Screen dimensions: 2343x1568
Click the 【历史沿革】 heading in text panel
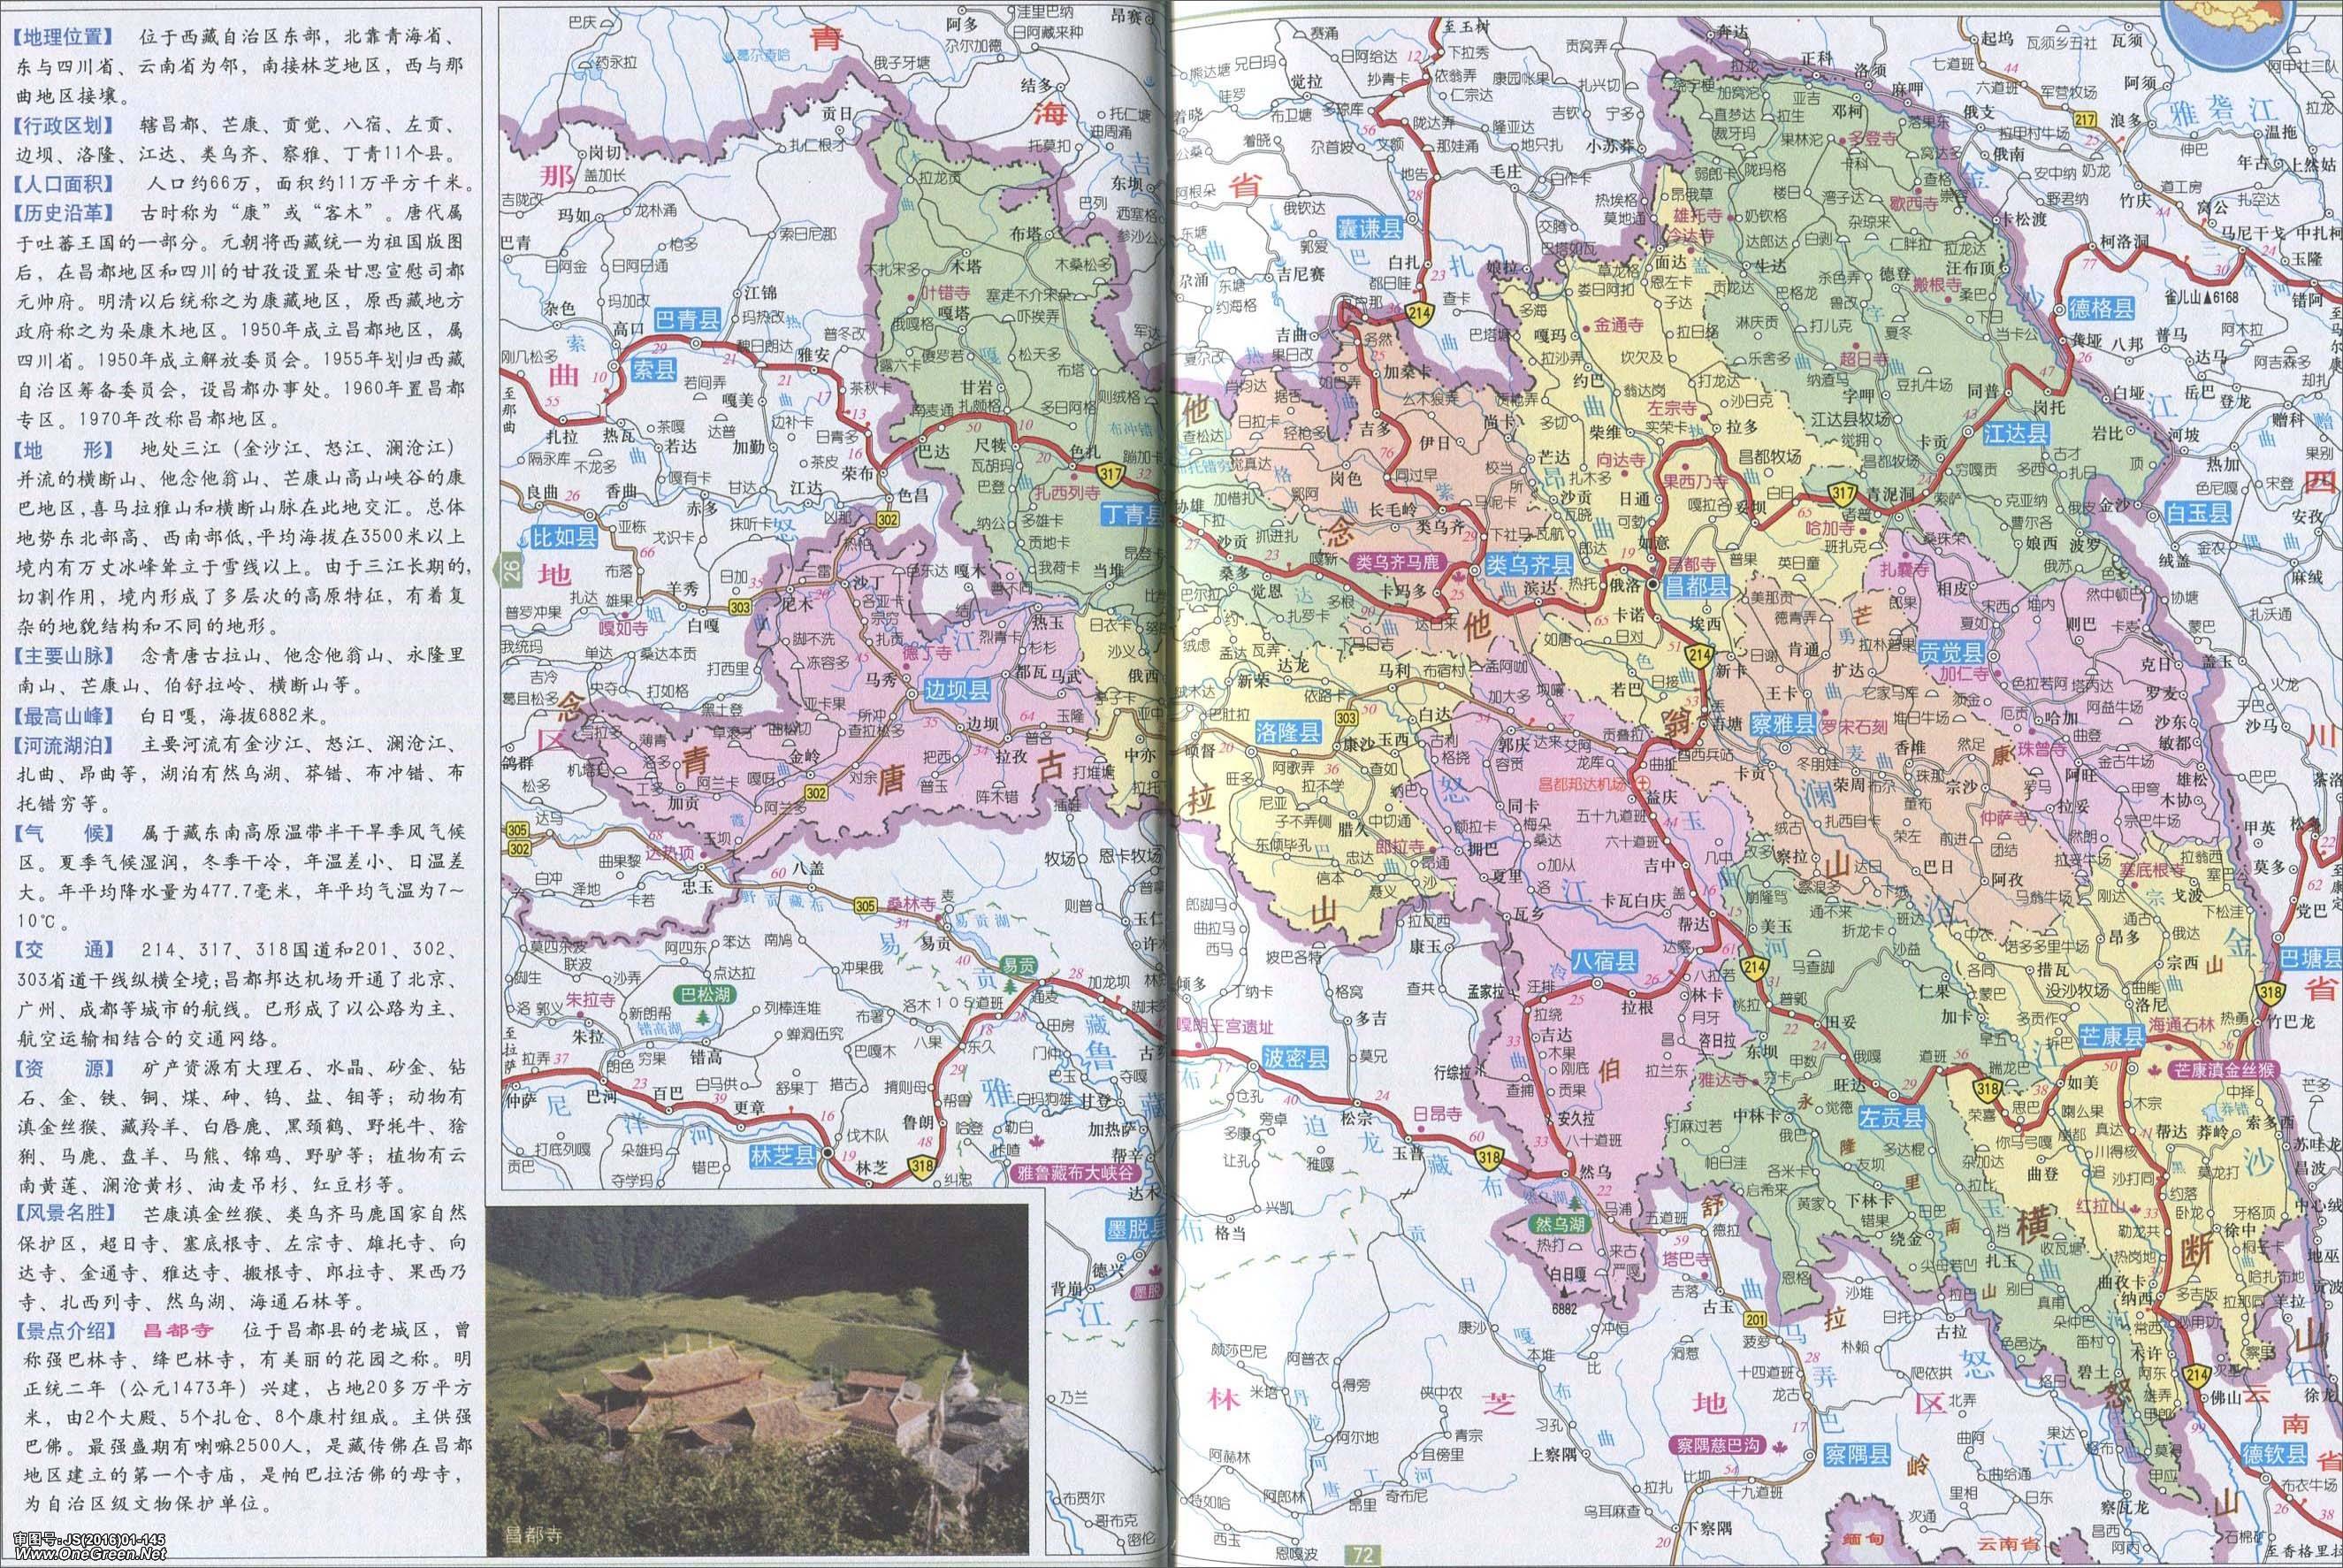pos(64,213)
